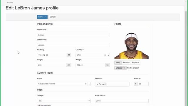Screen dimensions: 188x106
Task: Click the jersey Number field
Action: (x=143, y=84)
